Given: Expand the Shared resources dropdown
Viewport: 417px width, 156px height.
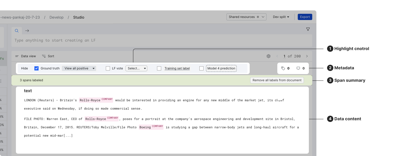Looking at the screenshot, I should [246, 17].
